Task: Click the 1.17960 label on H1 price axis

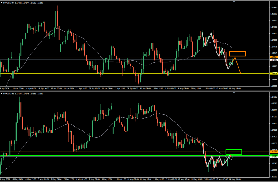Action: pyautogui.click(x=274, y=97)
